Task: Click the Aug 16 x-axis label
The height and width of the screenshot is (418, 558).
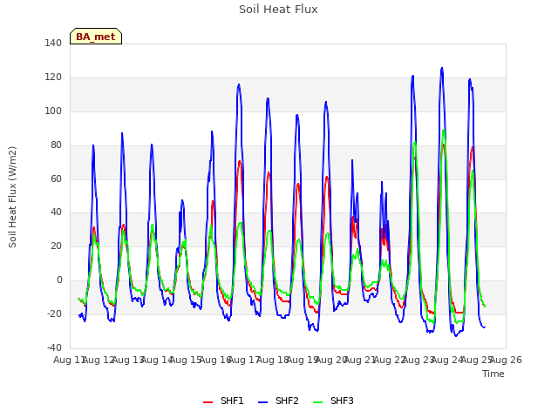Action: pos(215,360)
